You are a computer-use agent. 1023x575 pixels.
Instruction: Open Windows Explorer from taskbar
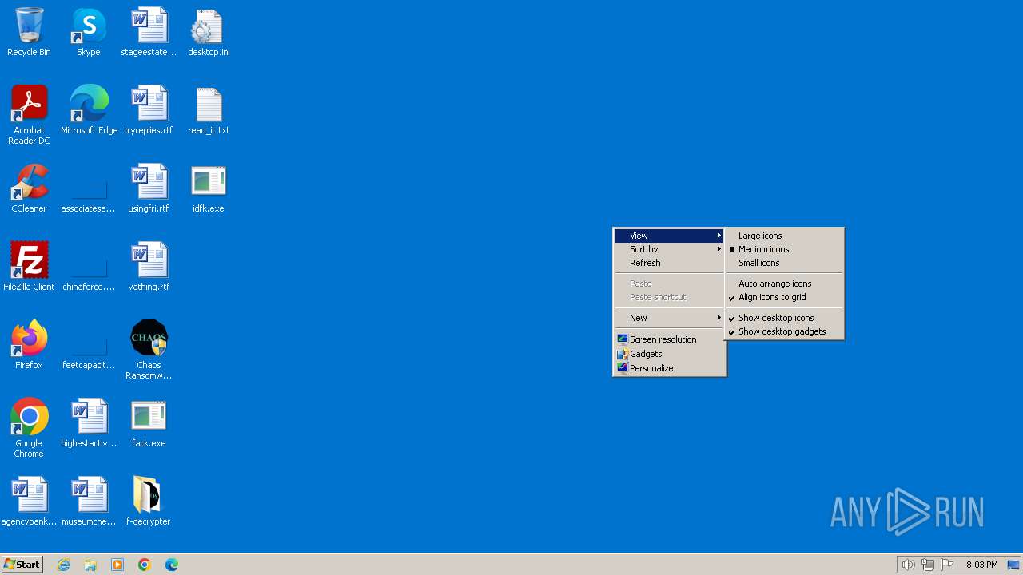[x=90, y=565]
